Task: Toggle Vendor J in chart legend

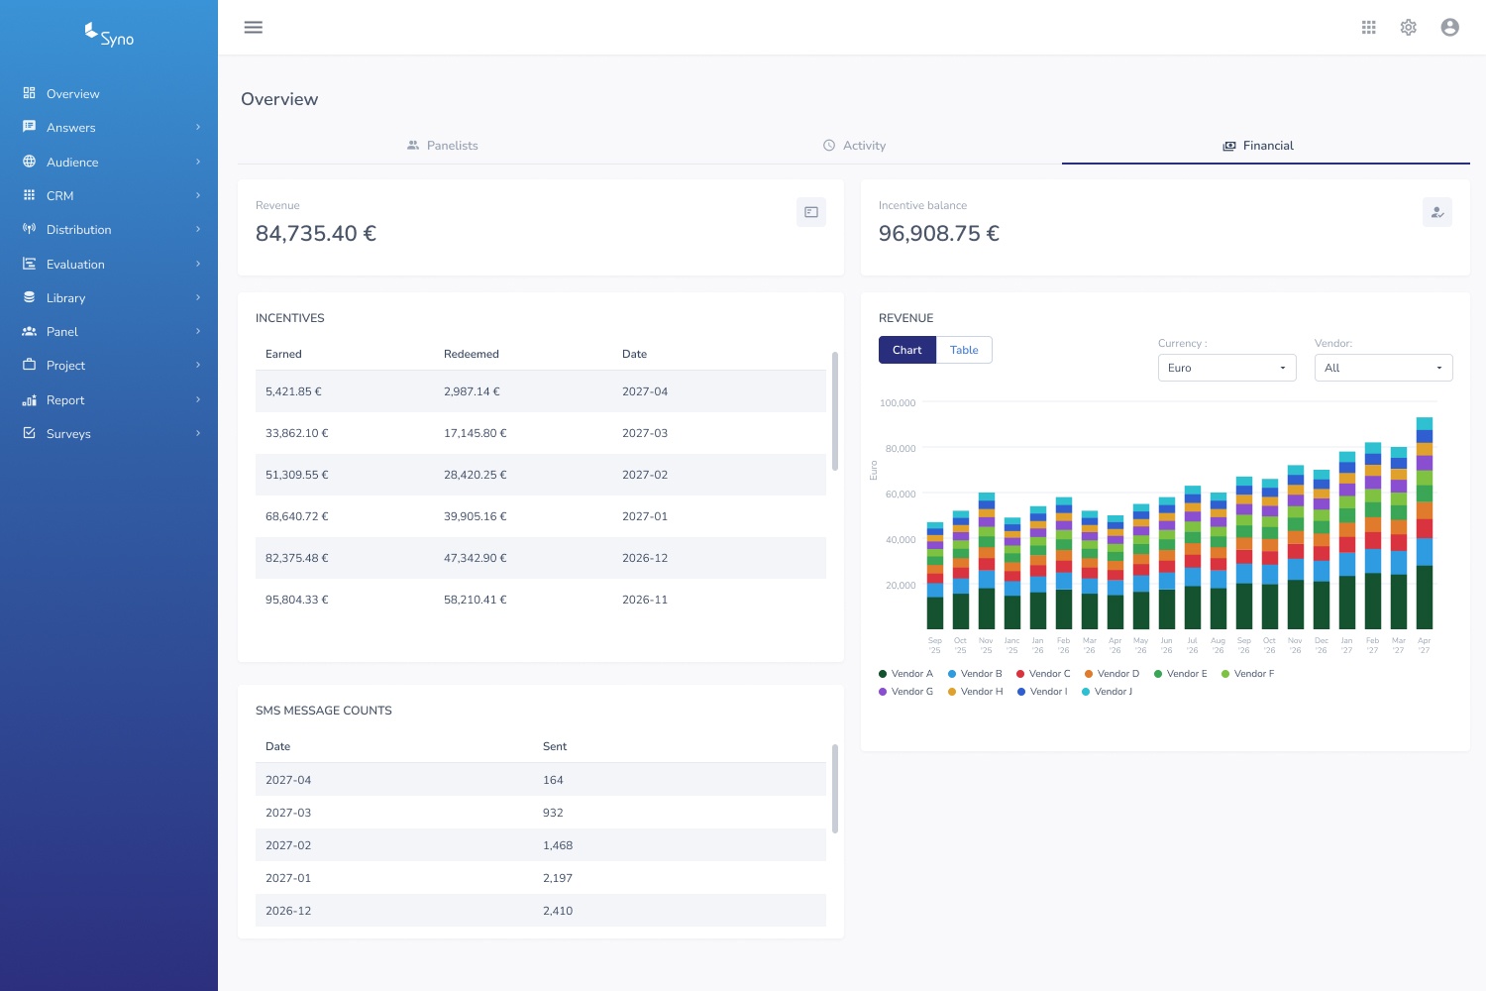Action: tap(1107, 692)
